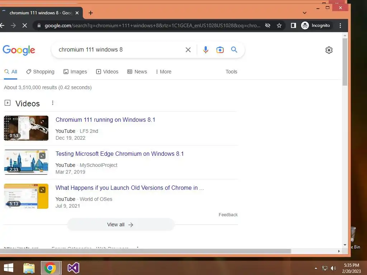Switch to the Videos tab

pos(107,72)
